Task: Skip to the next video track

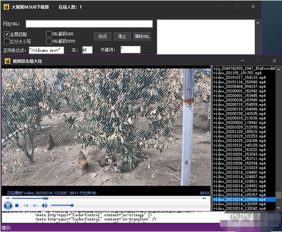Action: pyautogui.click(x=35, y=205)
